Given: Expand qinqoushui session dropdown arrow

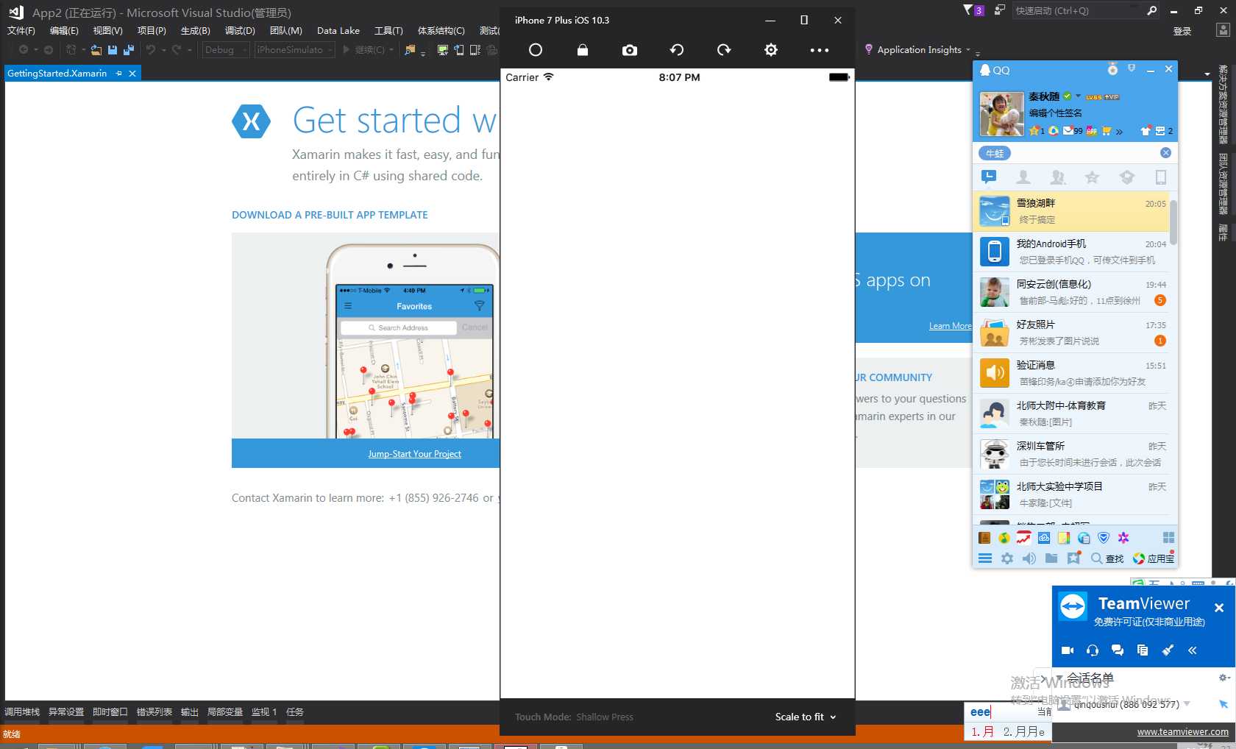Looking at the screenshot, I should click(1187, 704).
